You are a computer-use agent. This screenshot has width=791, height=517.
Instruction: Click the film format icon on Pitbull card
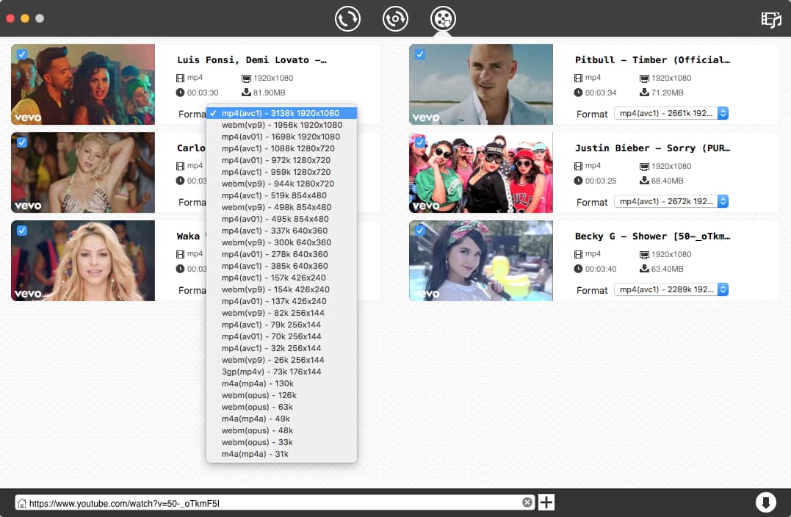coord(578,78)
